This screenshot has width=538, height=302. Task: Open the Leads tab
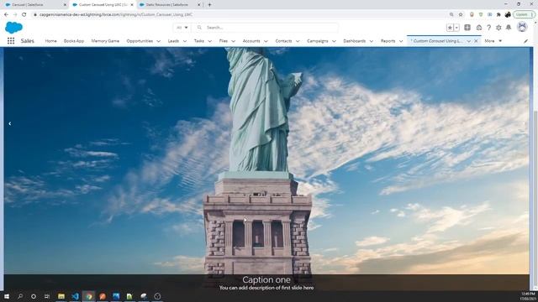pos(173,41)
